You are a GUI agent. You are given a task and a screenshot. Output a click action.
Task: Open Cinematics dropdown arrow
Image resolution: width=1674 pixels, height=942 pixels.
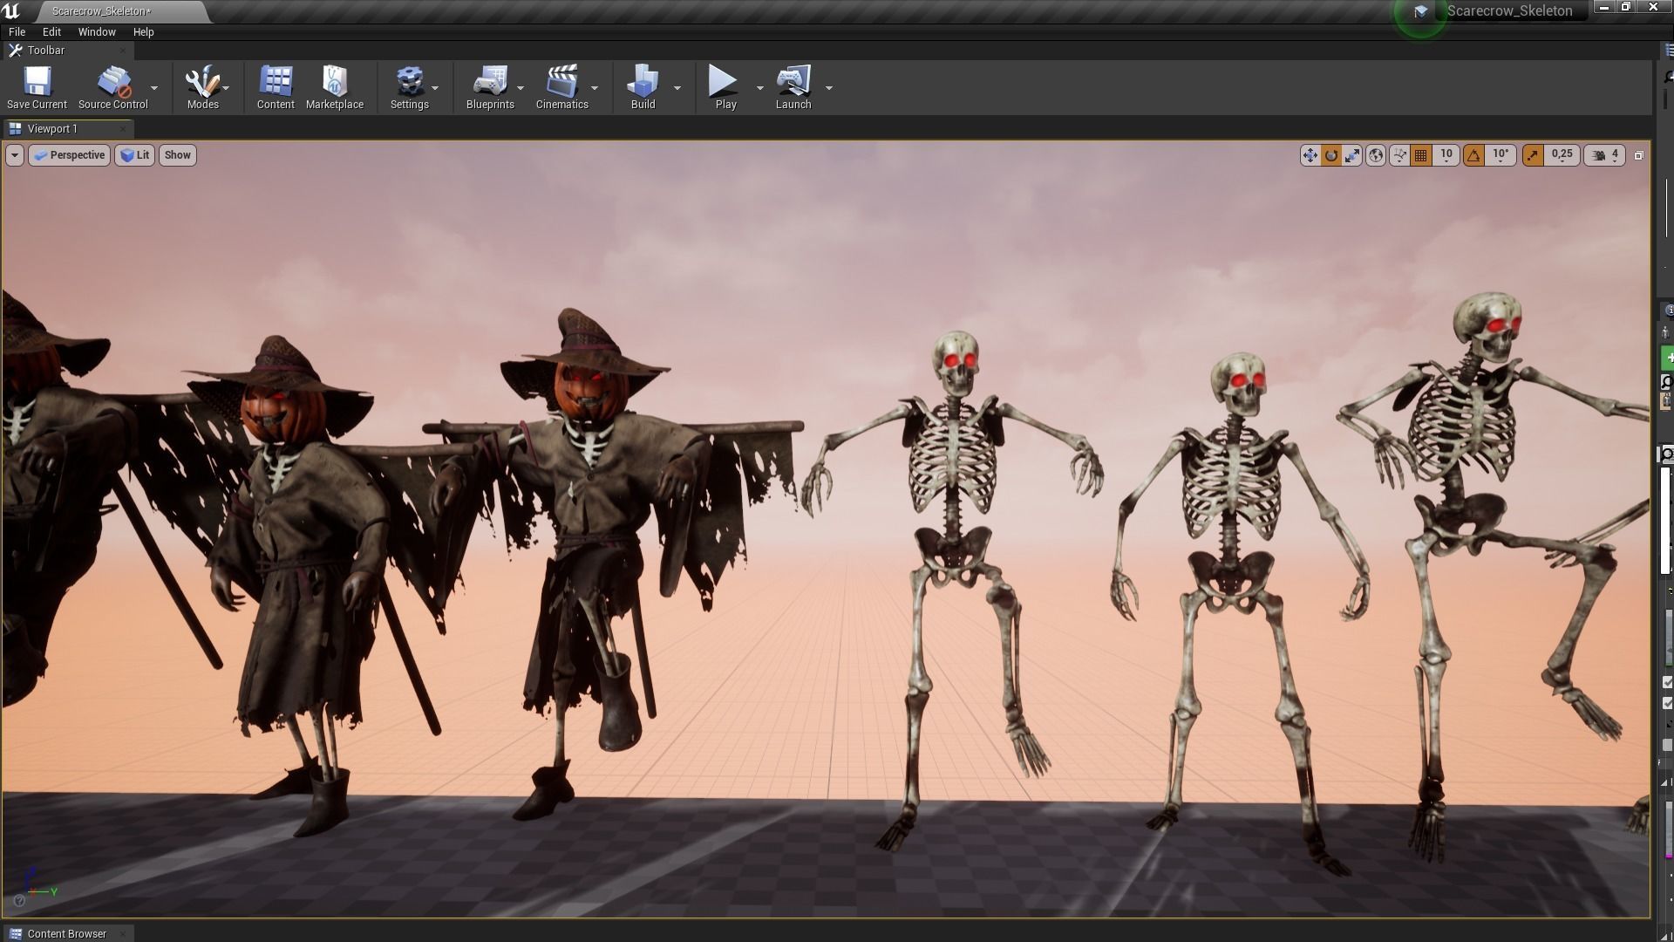595,88
